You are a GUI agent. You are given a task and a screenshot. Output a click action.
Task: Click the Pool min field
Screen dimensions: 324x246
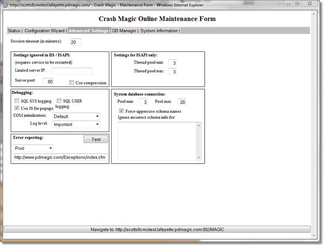tap(143, 102)
